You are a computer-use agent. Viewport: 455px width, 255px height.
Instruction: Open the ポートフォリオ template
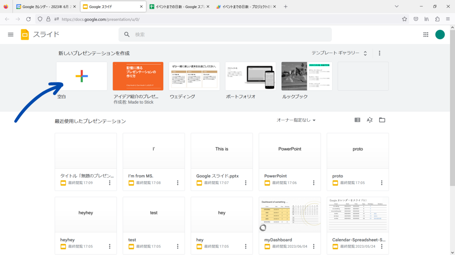[251, 76]
